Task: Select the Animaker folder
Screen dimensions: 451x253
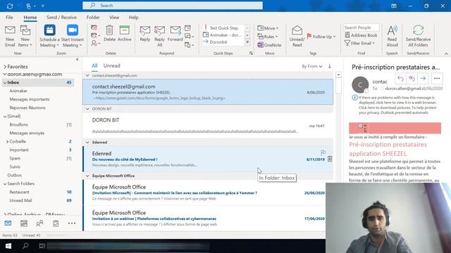Action: [18, 91]
